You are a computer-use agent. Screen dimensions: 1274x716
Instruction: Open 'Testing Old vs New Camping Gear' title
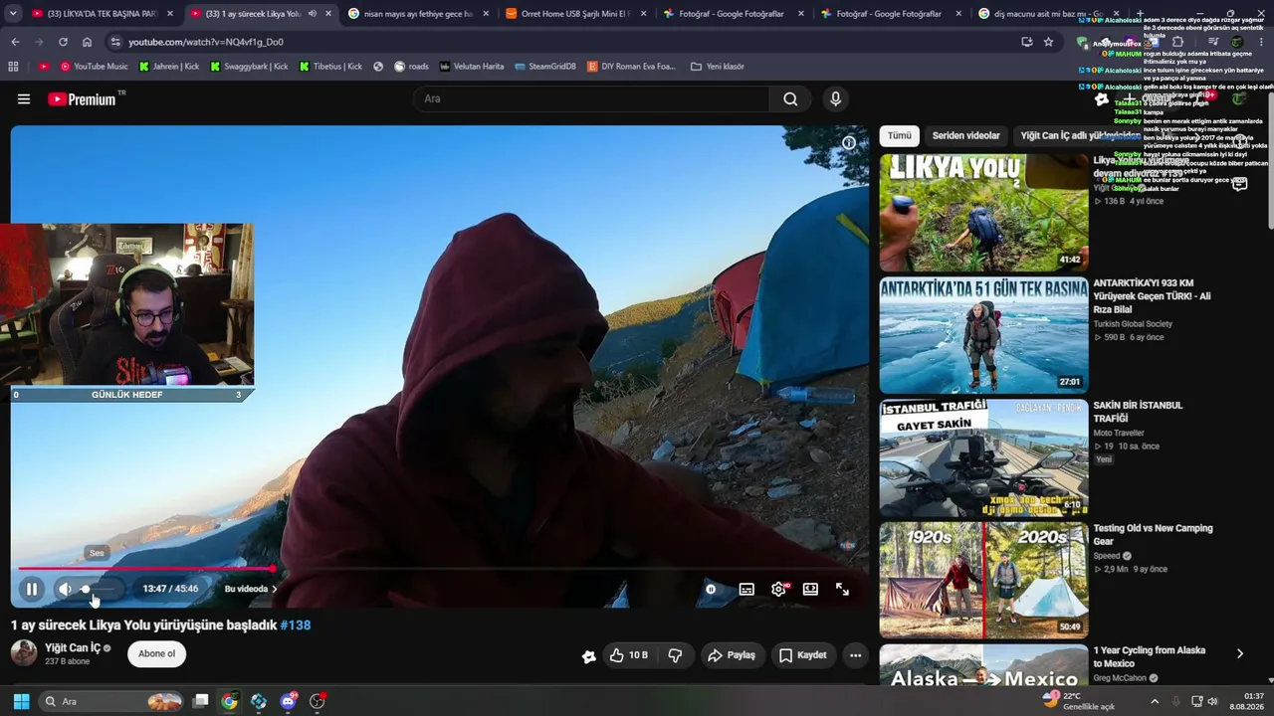pos(1153,535)
